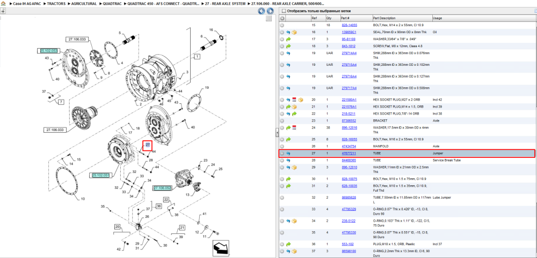This screenshot has height=258, width=537.
Task: Open part number link 47677211
Action: click(349, 154)
